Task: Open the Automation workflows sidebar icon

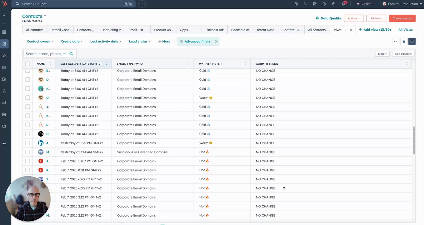Action: [x=4, y=91]
